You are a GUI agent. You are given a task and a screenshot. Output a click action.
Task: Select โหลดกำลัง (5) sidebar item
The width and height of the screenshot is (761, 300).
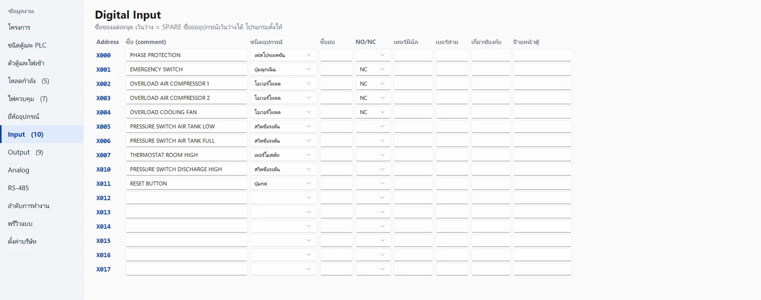(x=42, y=81)
